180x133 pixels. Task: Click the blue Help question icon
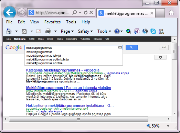117,31
